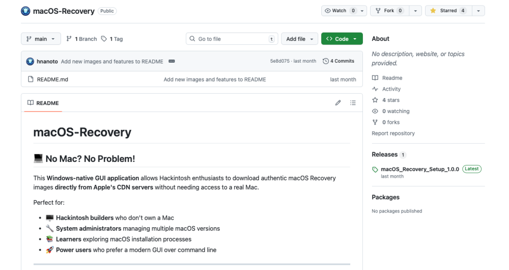Open latest commit message in the commit bar
Screen dimensions: 509x270
tap(112, 62)
